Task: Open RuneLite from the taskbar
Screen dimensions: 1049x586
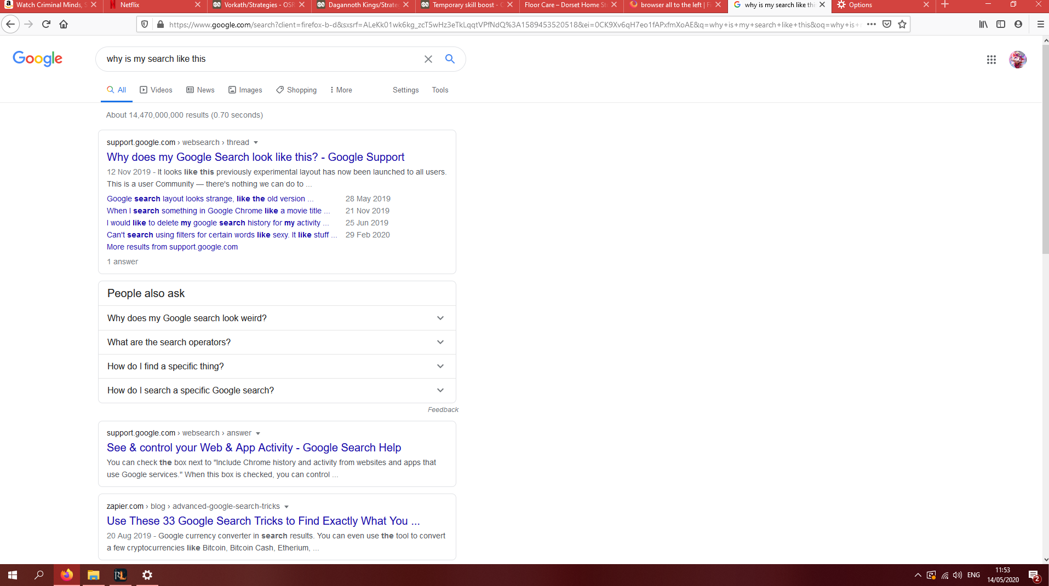Action: [x=120, y=575]
